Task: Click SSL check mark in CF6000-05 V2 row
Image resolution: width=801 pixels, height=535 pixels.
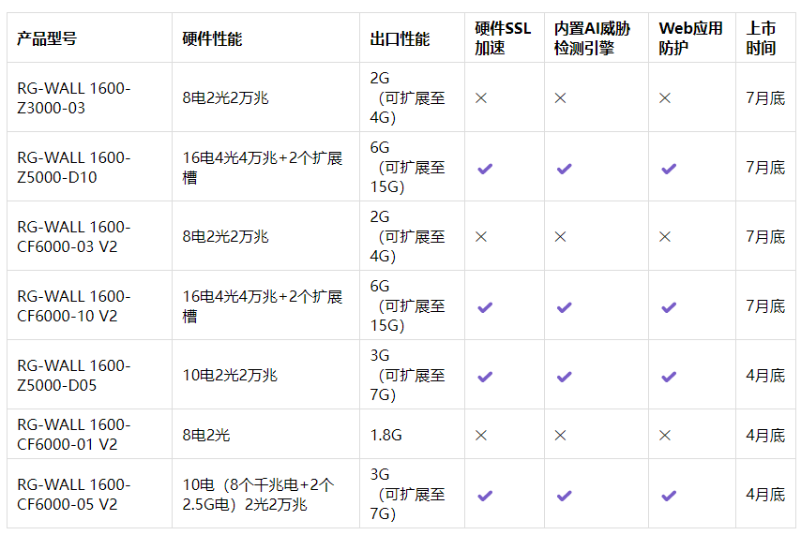Action: tap(485, 496)
